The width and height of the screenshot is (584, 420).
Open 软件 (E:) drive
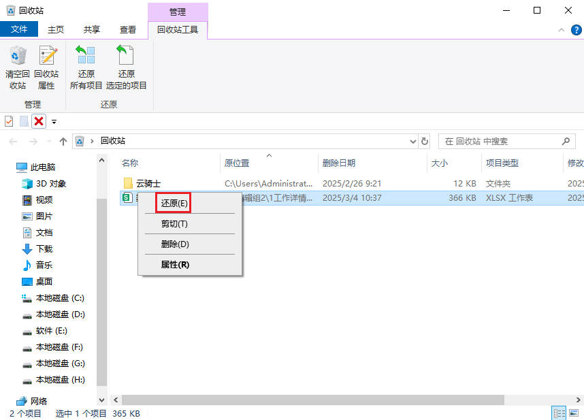(45, 331)
